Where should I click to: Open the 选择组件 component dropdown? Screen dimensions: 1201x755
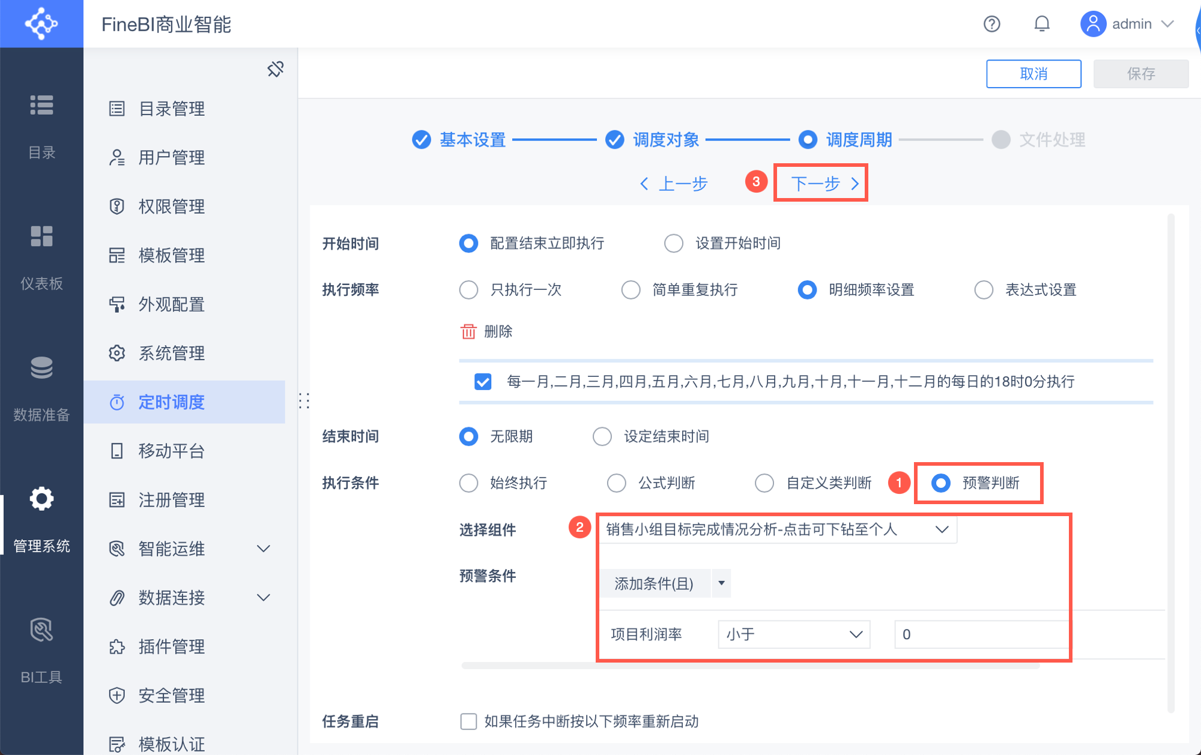(777, 529)
